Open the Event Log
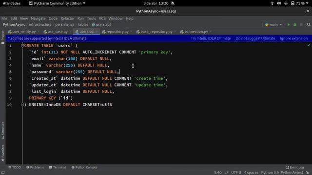The width and height of the screenshot is (312, 175). pyautogui.click(x=294, y=167)
